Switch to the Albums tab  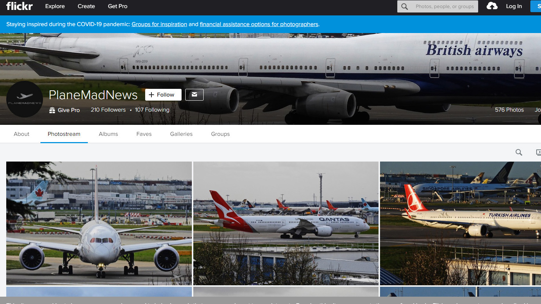tap(108, 134)
